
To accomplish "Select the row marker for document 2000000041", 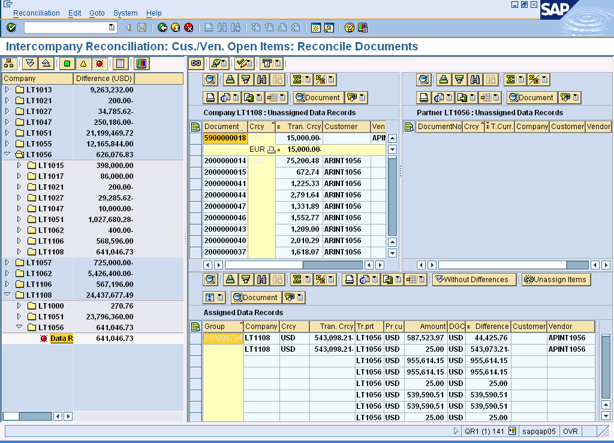I will pyautogui.click(x=196, y=184).
